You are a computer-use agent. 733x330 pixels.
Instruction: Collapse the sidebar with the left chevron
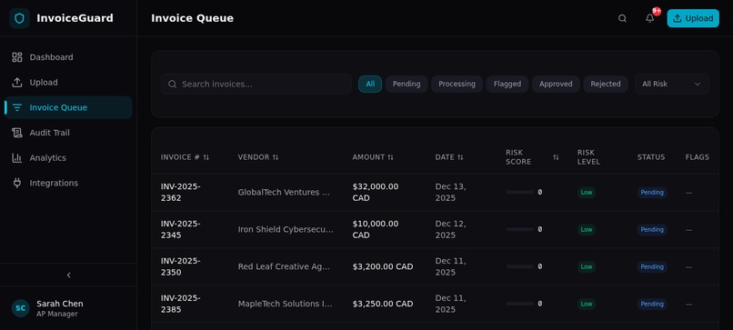tap(69, 275)
